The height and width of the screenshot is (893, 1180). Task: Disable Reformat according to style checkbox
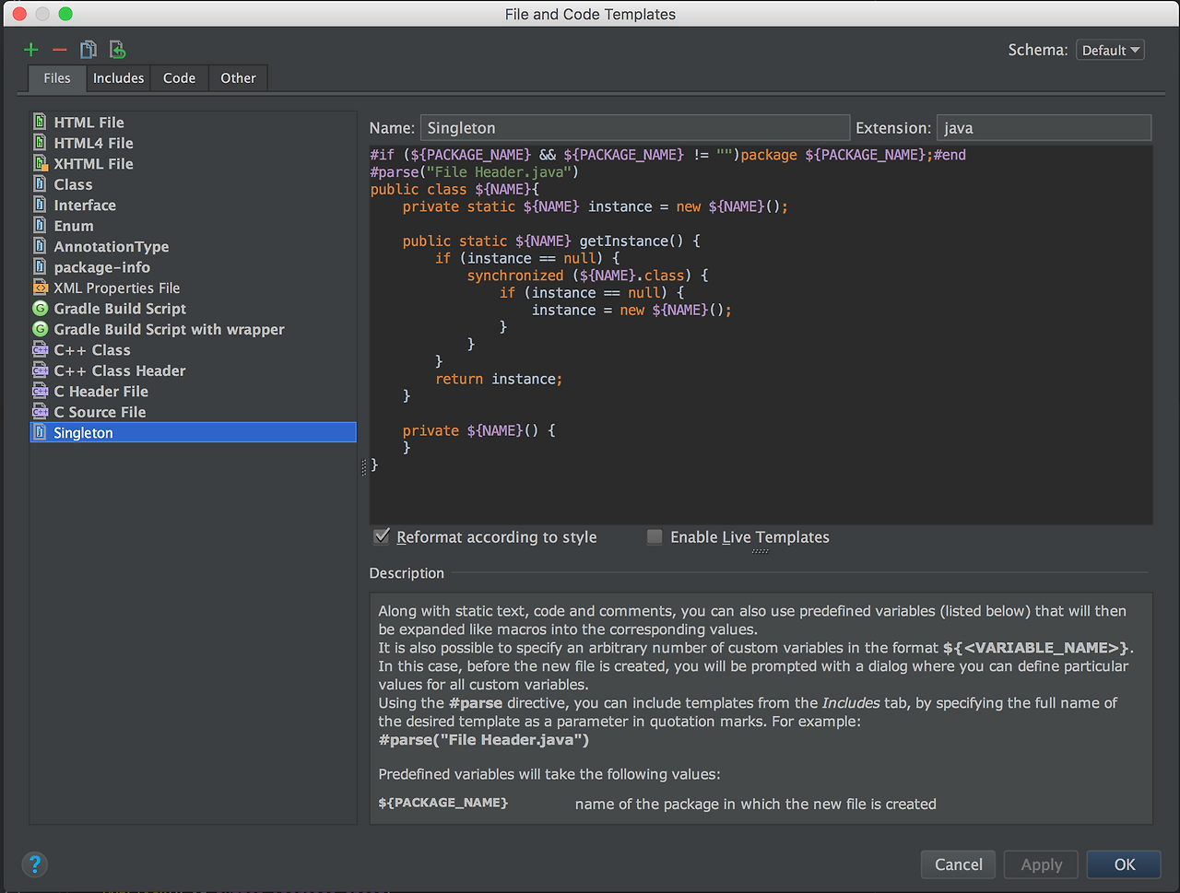tap(382, 536)
